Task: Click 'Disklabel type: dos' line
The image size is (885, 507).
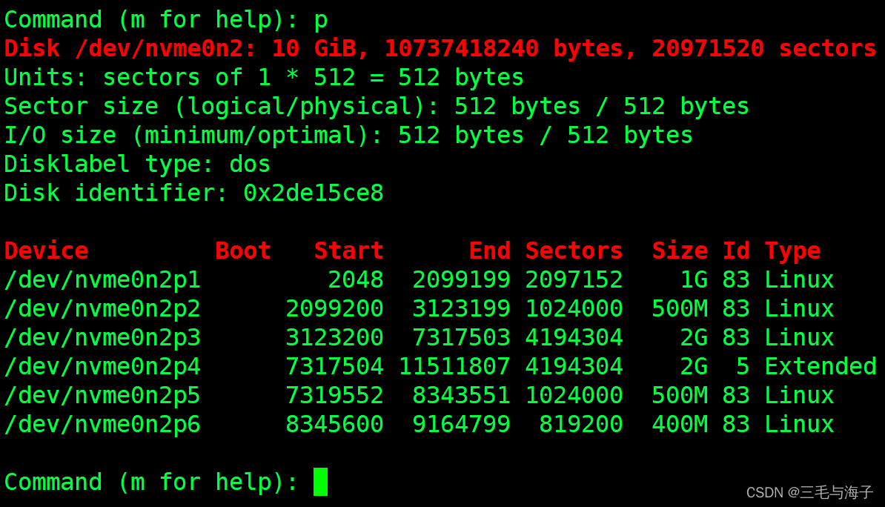Action: point(137,165)
